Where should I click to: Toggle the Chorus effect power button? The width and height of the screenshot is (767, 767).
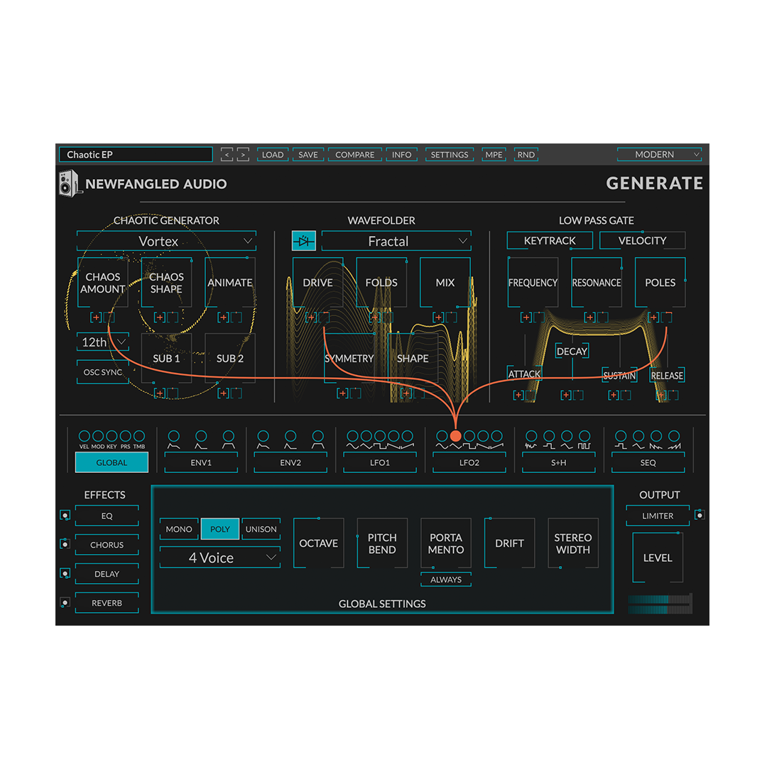(65, 545)
